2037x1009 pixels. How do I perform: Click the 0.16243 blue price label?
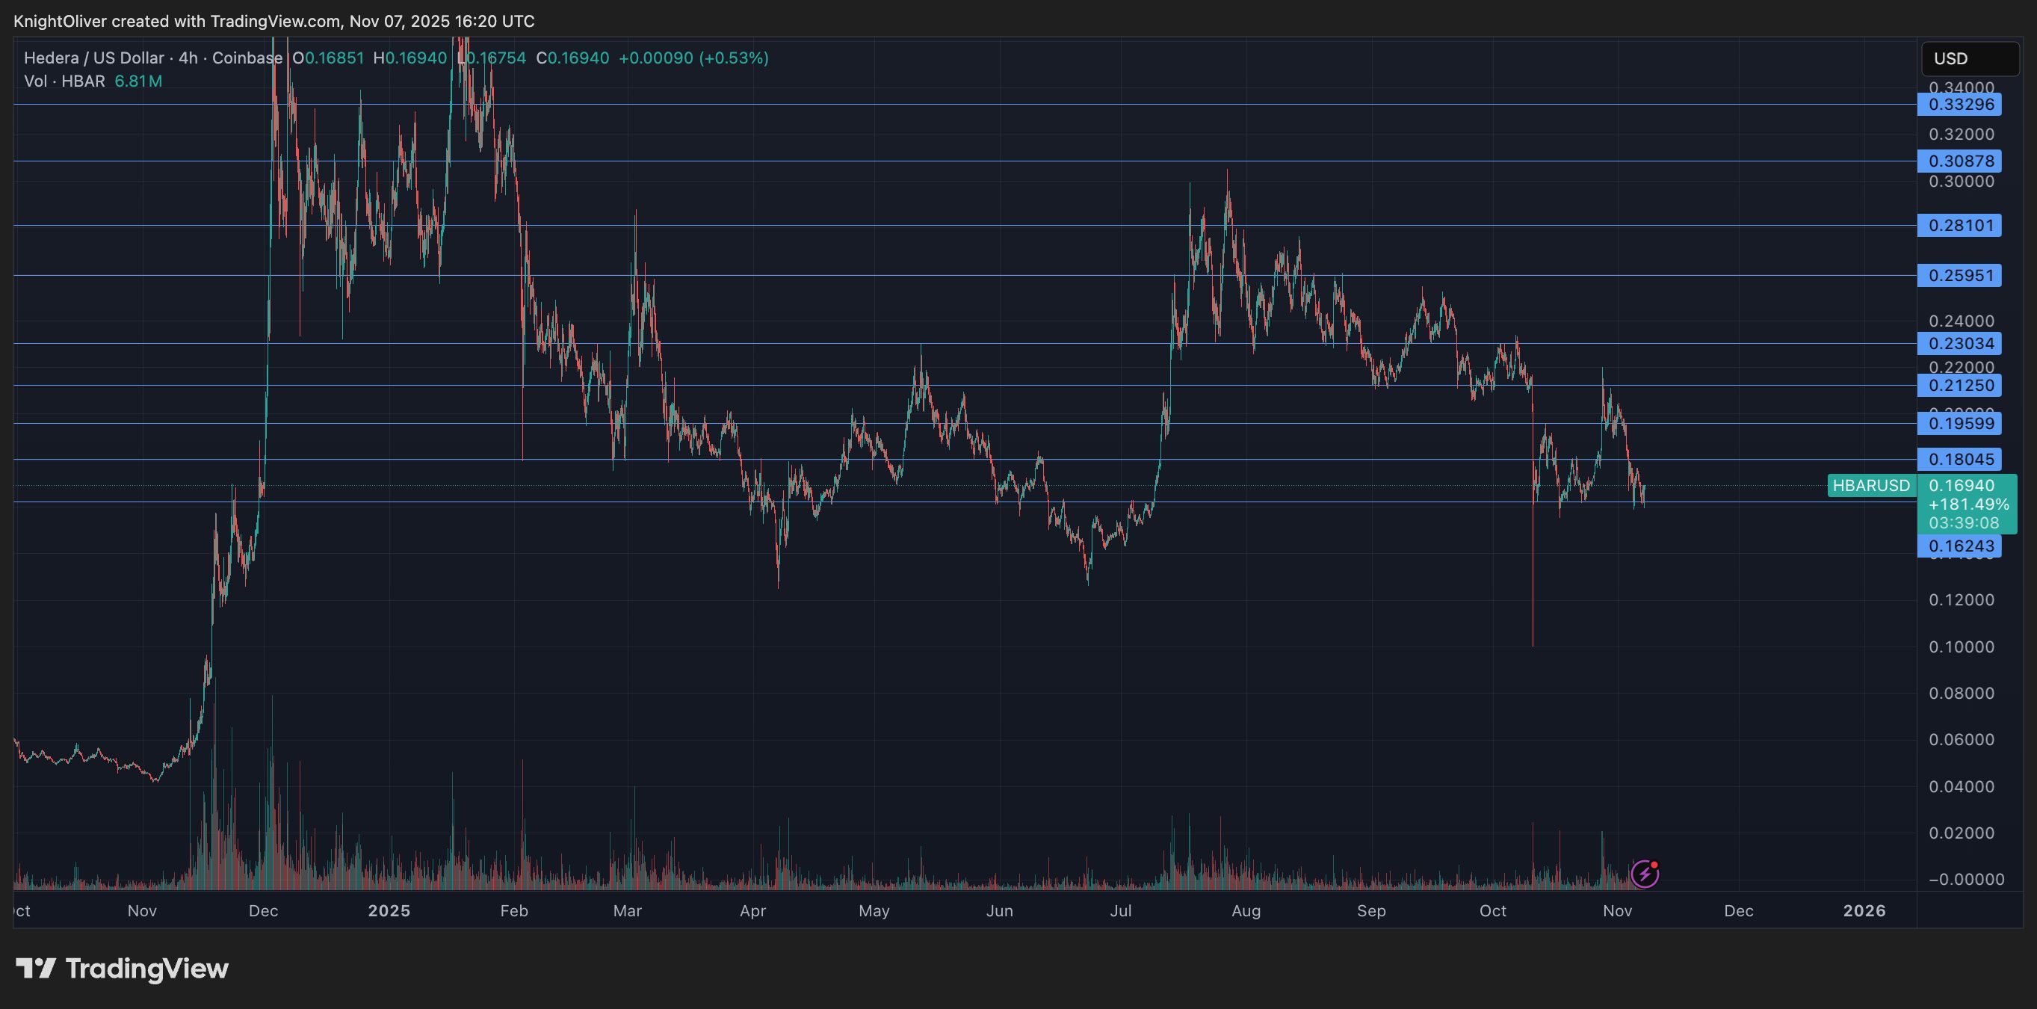pyautogui.click(x=1959, y=546)
